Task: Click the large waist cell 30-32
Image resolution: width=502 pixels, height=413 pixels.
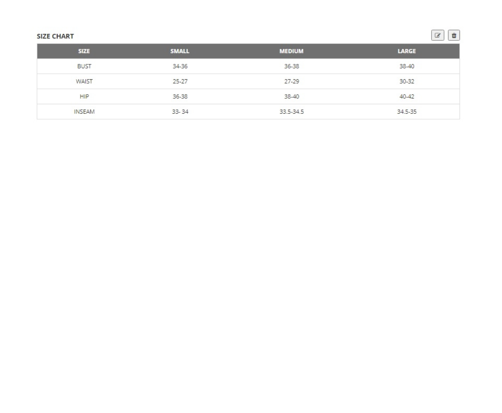Action: coord(406,81)
